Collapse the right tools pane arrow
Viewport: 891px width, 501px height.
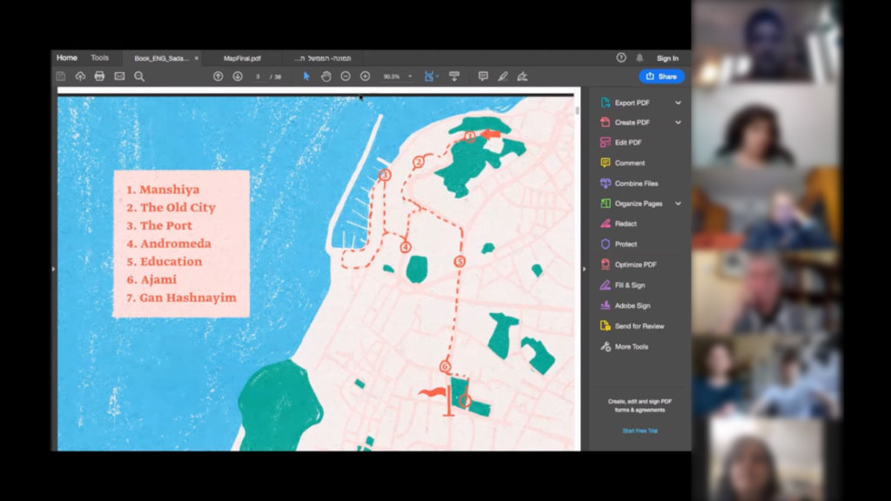pos(584,269)
